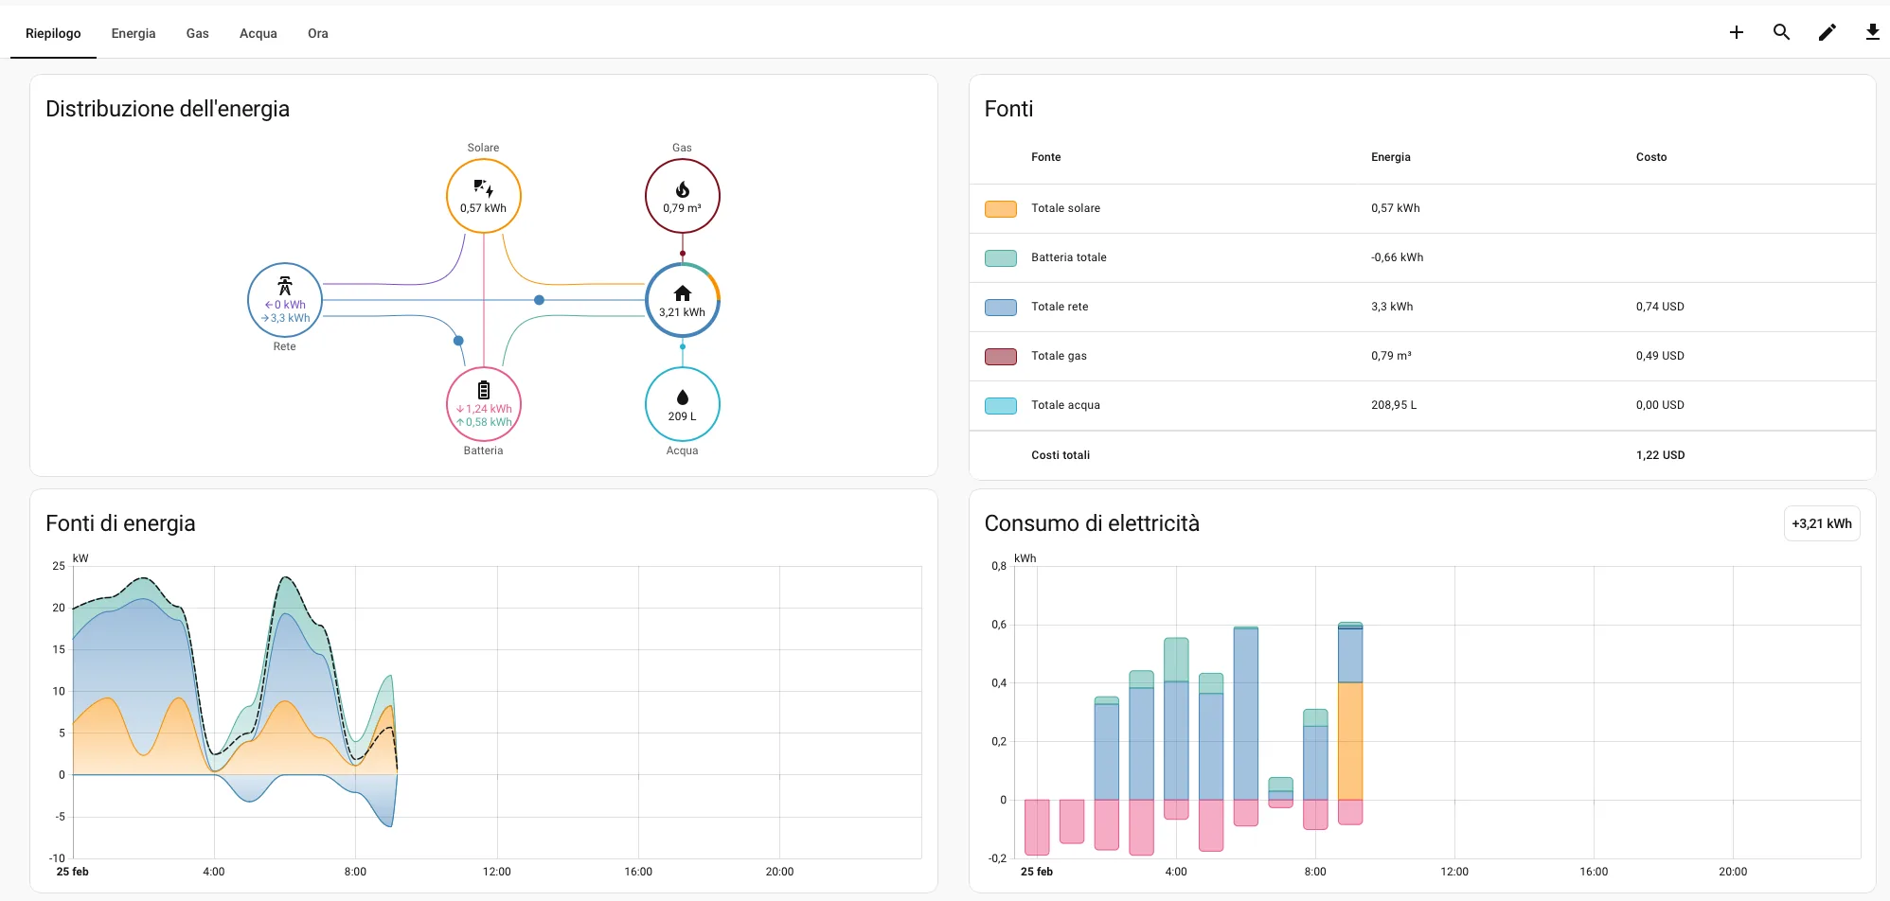Select the Solare node in the energy distribution
Viewport: 1890px width, 901px height.
(x=483, y=195)
